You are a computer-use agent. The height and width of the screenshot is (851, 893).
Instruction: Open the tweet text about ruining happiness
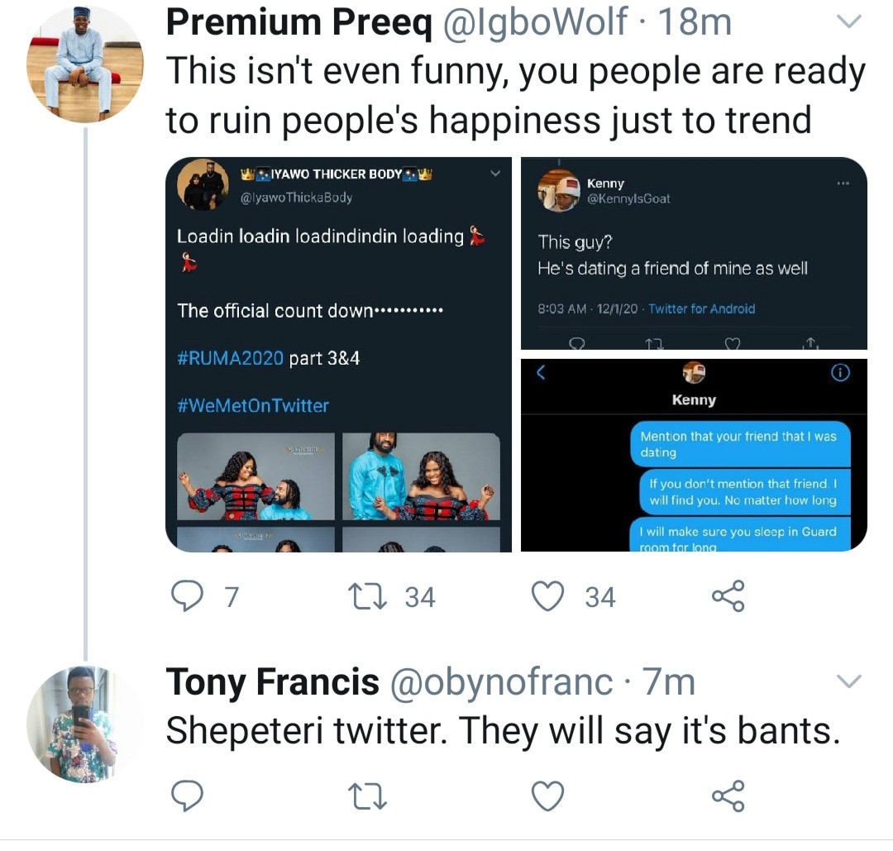coord(514,97)
